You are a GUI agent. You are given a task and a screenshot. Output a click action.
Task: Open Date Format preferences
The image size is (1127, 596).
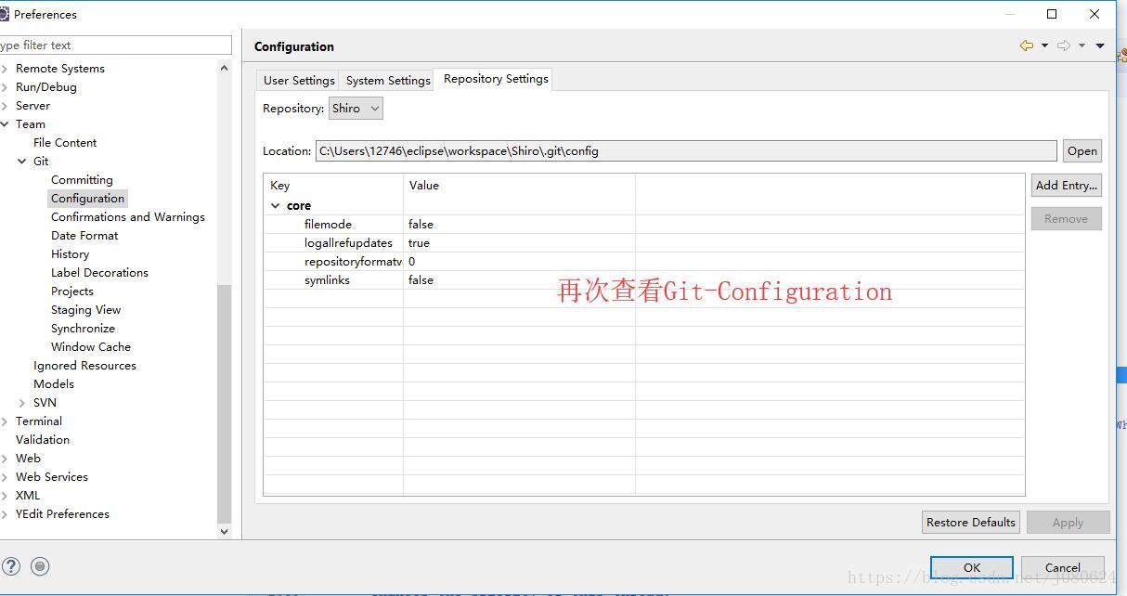(x=84, y=235)
